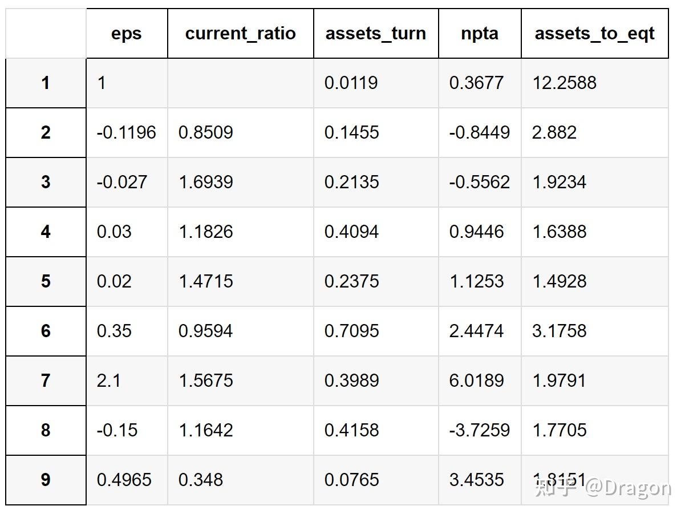This screenshot has width=689, height=518.
Task: Click row index 9
Action: [46, 480]
